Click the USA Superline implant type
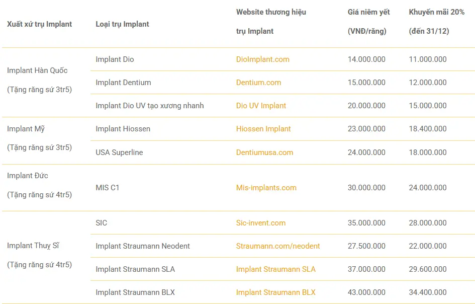Screen dimensions: 475x304 (119, 153)
